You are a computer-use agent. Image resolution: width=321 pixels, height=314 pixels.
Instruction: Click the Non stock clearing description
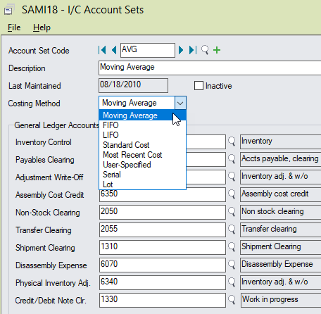pos(281,212)
